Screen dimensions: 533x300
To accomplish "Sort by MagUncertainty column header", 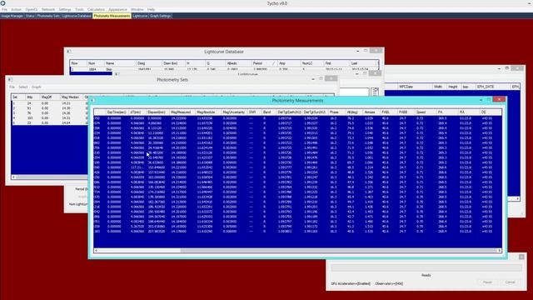I will click(234, 112).
